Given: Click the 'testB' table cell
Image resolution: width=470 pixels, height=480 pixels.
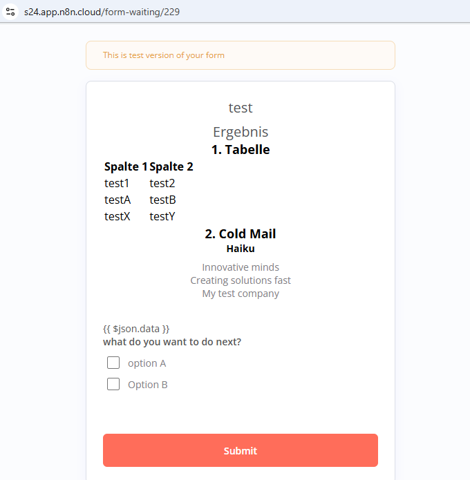Looking at the screenshot, I should (162, 200).
